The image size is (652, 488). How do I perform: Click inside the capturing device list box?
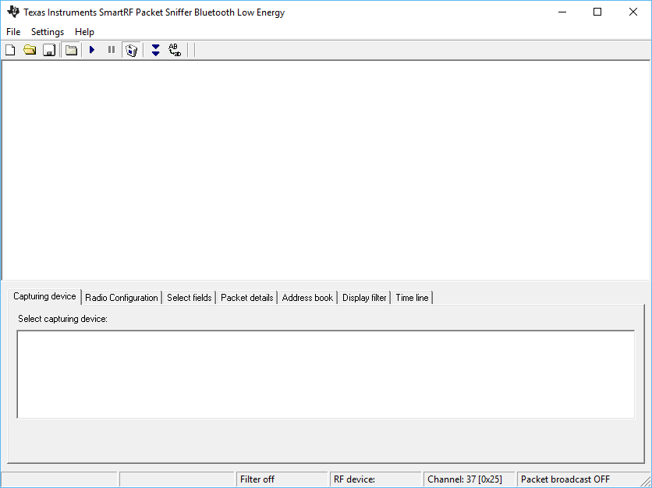point(326,374)
